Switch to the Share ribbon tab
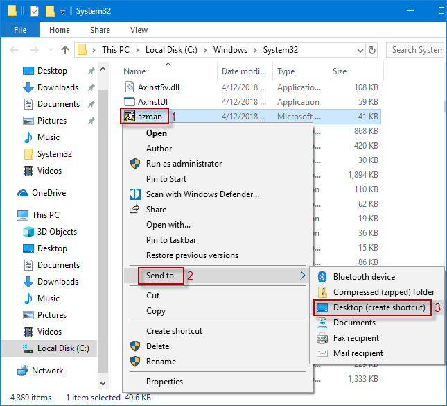This screenshot has height=406, width=447. (100, 30)
